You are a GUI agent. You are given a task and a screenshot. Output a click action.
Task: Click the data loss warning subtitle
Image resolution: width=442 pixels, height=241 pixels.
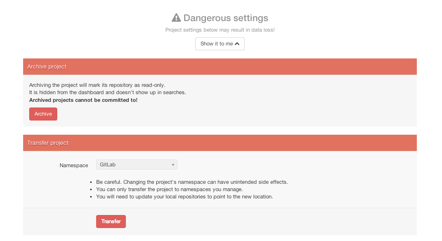click(x=220, y=30)
